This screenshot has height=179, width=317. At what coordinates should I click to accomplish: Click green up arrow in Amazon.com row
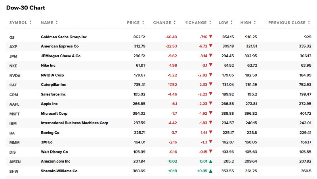click(x=211, y=161)
